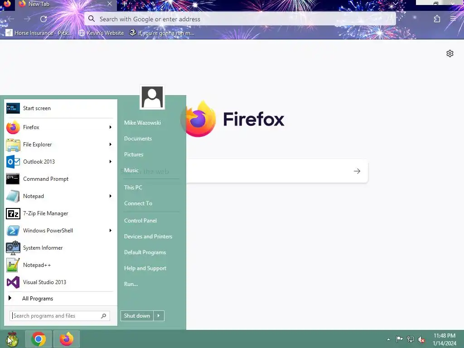Open Start screen from the Start menu
This screenshot has width=464, height=348.
[x=59, y=108]
